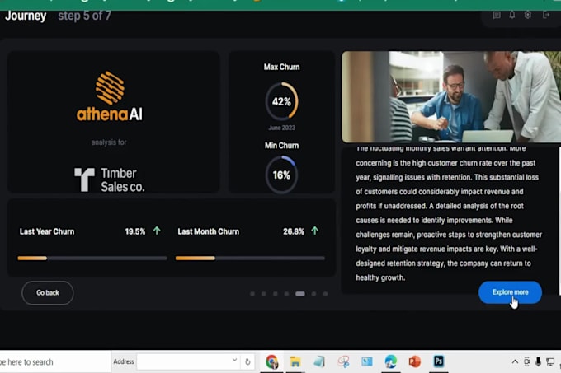The width and height of the screenshot is (561, 373).
Task: Click the step 5 of 7 label
Action: click(x=84, y=16)
